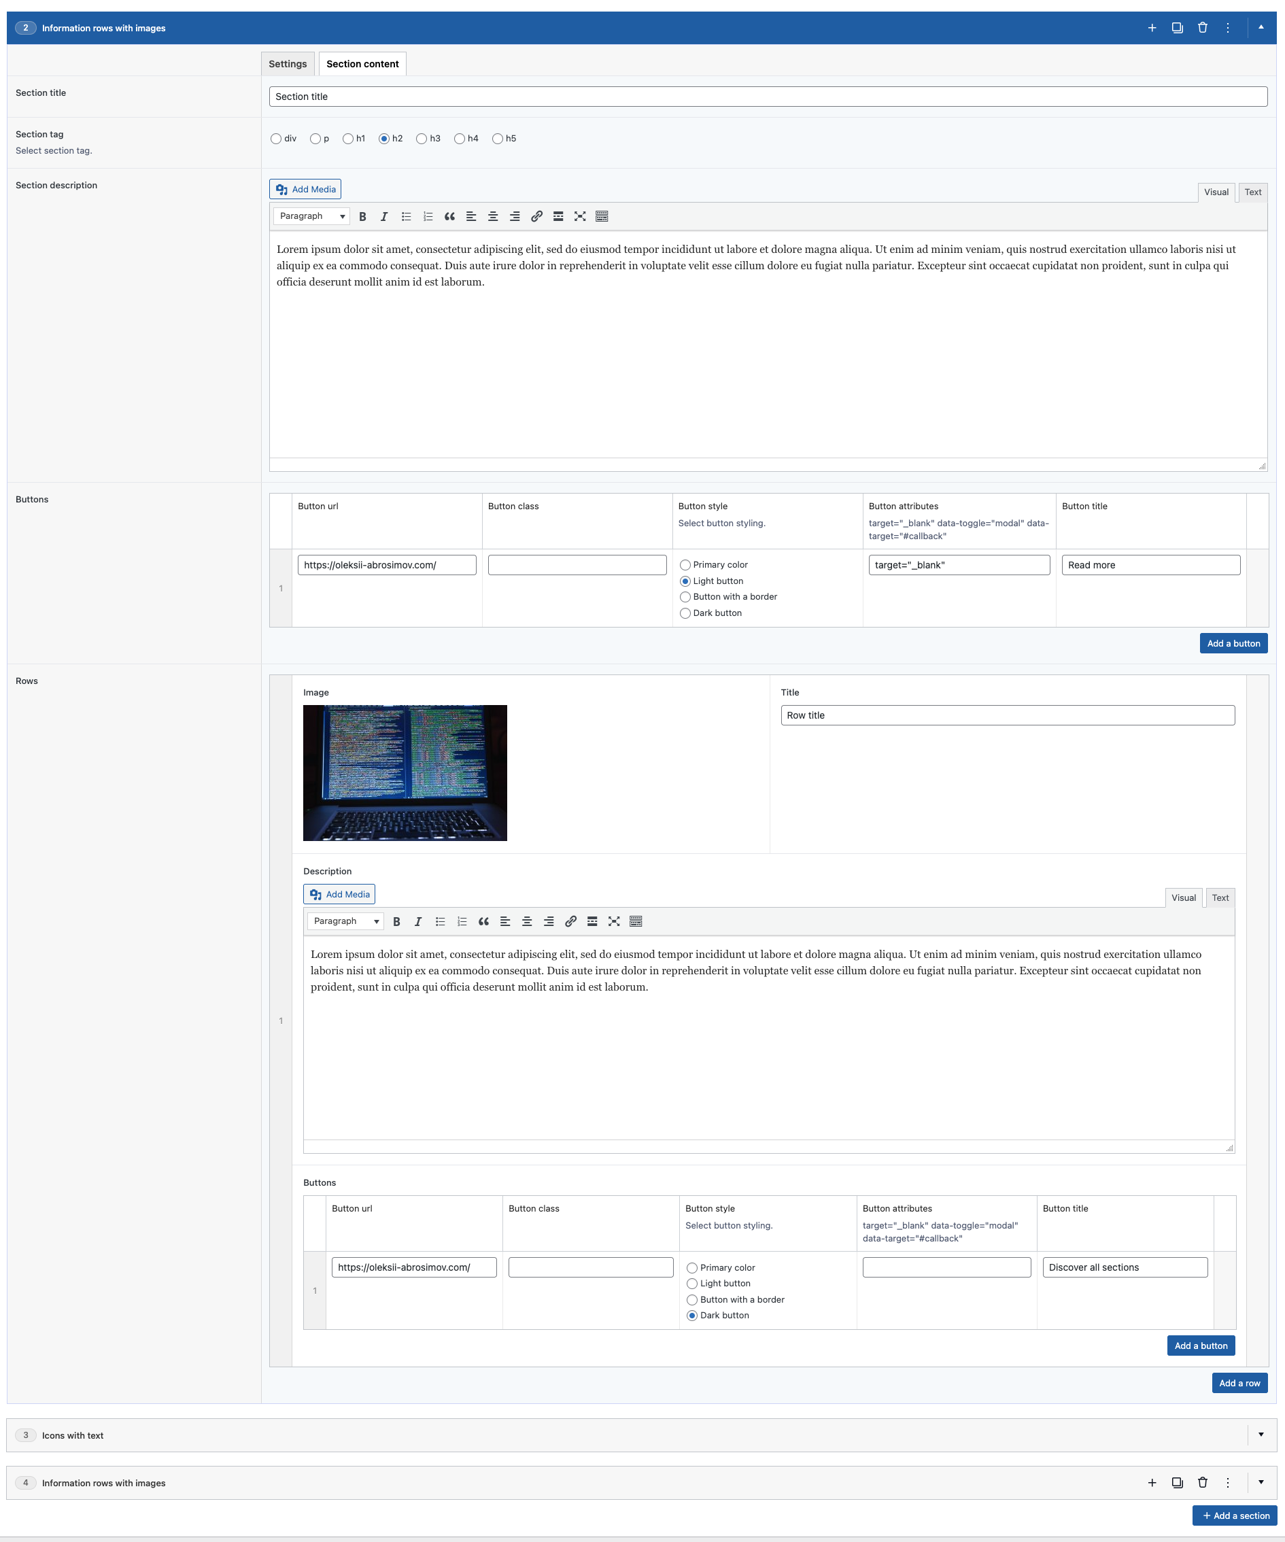Add a new row to the section
The width and height of the screenshot is (1285, 1542).
tap(1239, 1383)
